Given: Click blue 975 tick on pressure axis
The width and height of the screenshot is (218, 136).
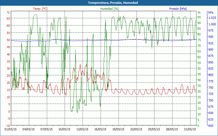Looking at the screenshot, I should point(211,30).
